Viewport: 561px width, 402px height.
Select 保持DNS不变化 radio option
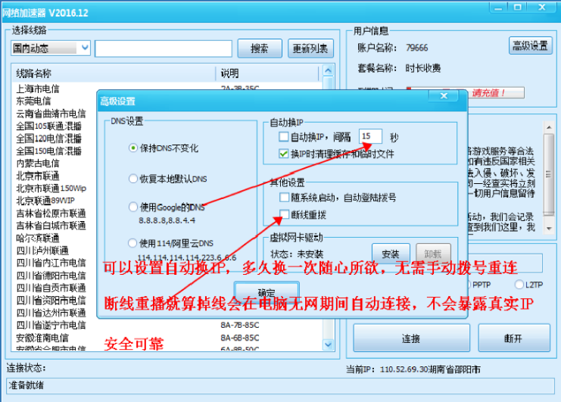[x=134, y=148]
